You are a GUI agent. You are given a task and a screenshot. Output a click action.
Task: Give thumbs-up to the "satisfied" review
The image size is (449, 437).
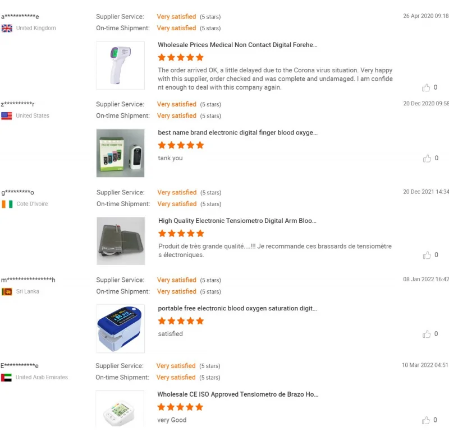coord(427,334)
